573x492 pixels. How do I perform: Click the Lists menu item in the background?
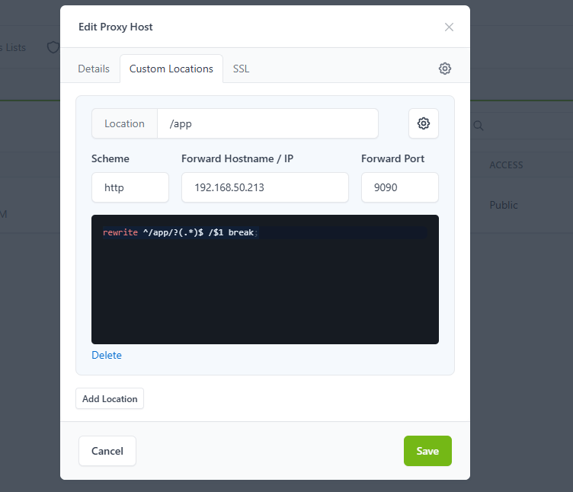point(14,47)
